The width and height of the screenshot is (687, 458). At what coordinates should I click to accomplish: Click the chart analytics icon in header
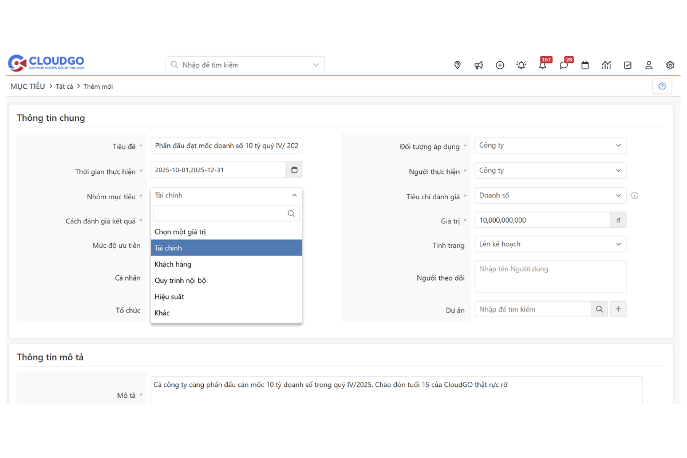pyautogui.click(x=606, y=65)
